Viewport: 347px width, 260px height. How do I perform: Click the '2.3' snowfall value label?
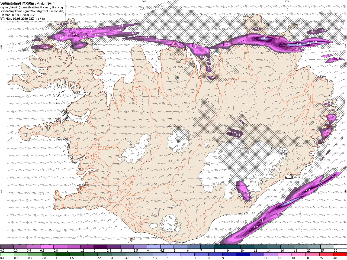[x=75, y=35]
